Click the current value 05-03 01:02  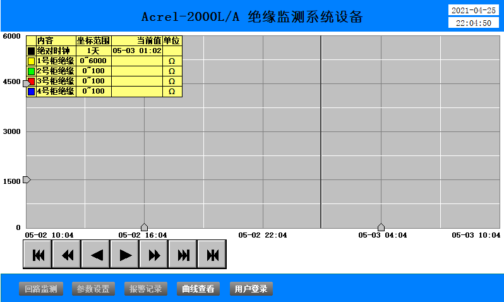coord(137,51)
